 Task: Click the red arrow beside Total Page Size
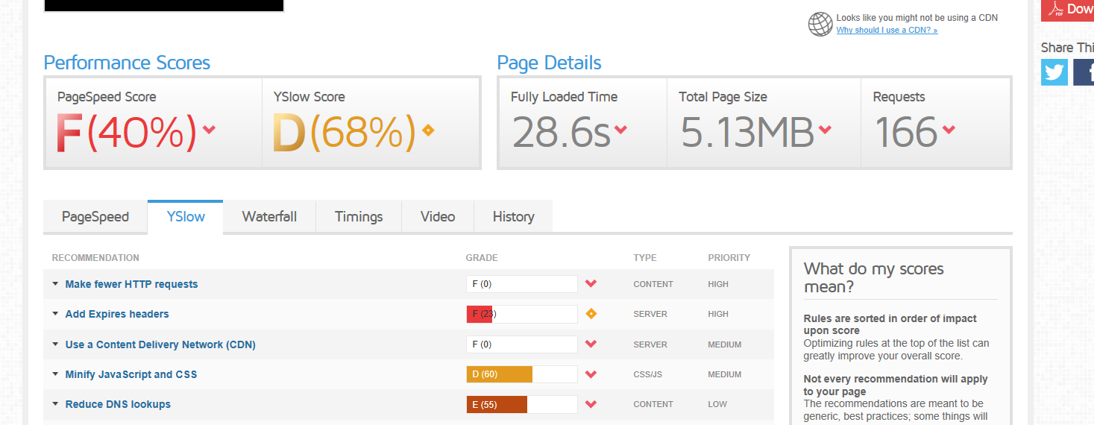(x=825, y=130)
